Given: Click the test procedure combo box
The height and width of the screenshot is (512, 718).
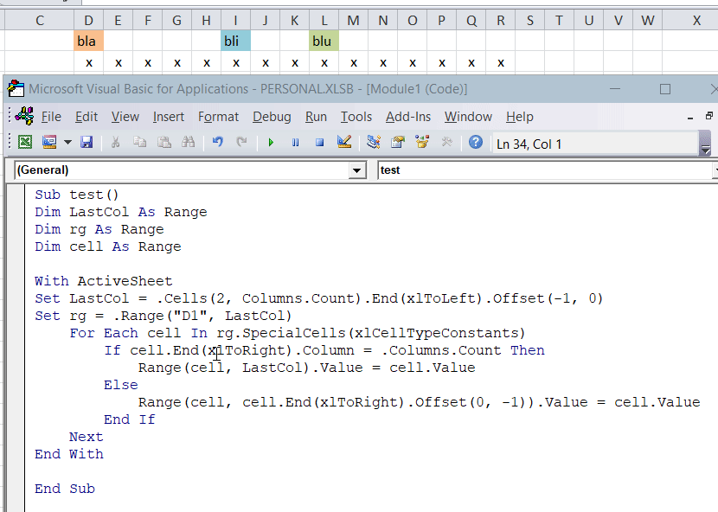Looking at the screenshot, I should pyautogui.click(x=548, y=170).
